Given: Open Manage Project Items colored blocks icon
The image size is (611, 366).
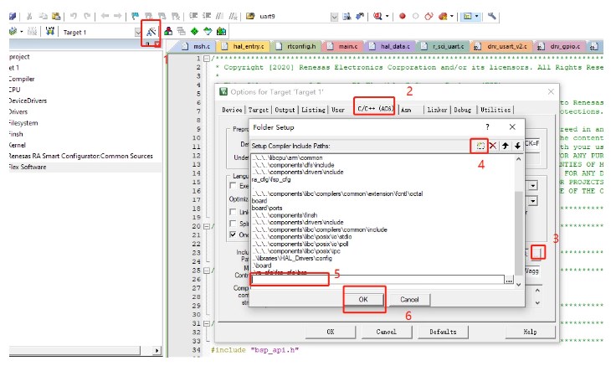Looking at the screenshot, I should click(x=168, y=31).
